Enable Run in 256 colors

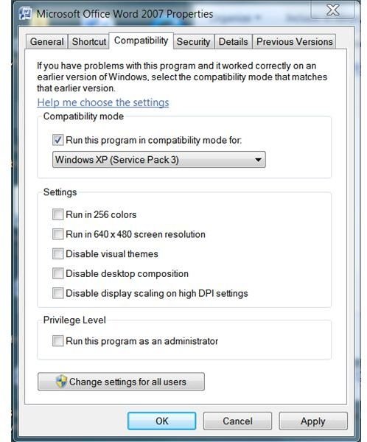(x=57, y=214)
